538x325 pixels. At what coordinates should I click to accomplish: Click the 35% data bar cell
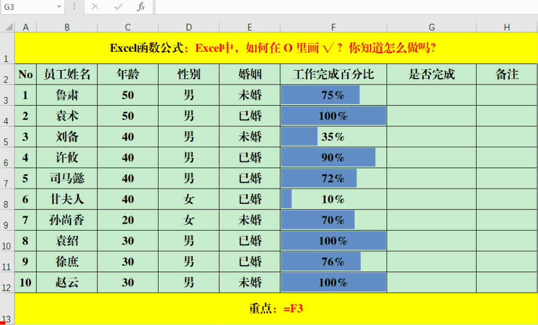pyautogui.click(x=333, y=136)
